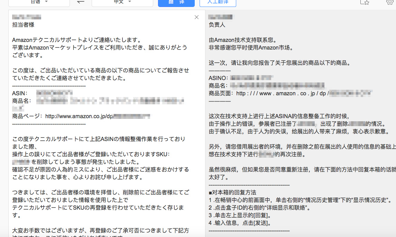Open the 中文 target language dropdown
Image resolution: width=396 pixels, height=237 pixels.
coord(122,2)
